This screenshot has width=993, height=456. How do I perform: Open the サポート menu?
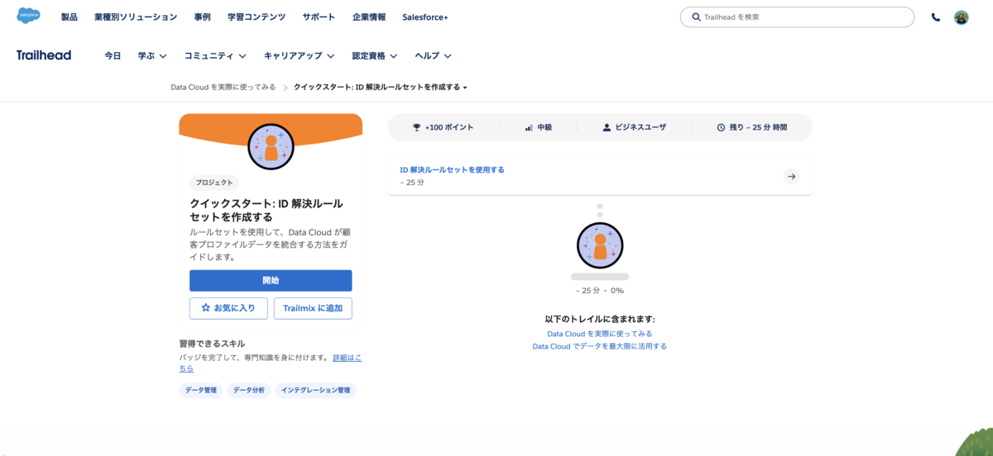tap(319, 17)
